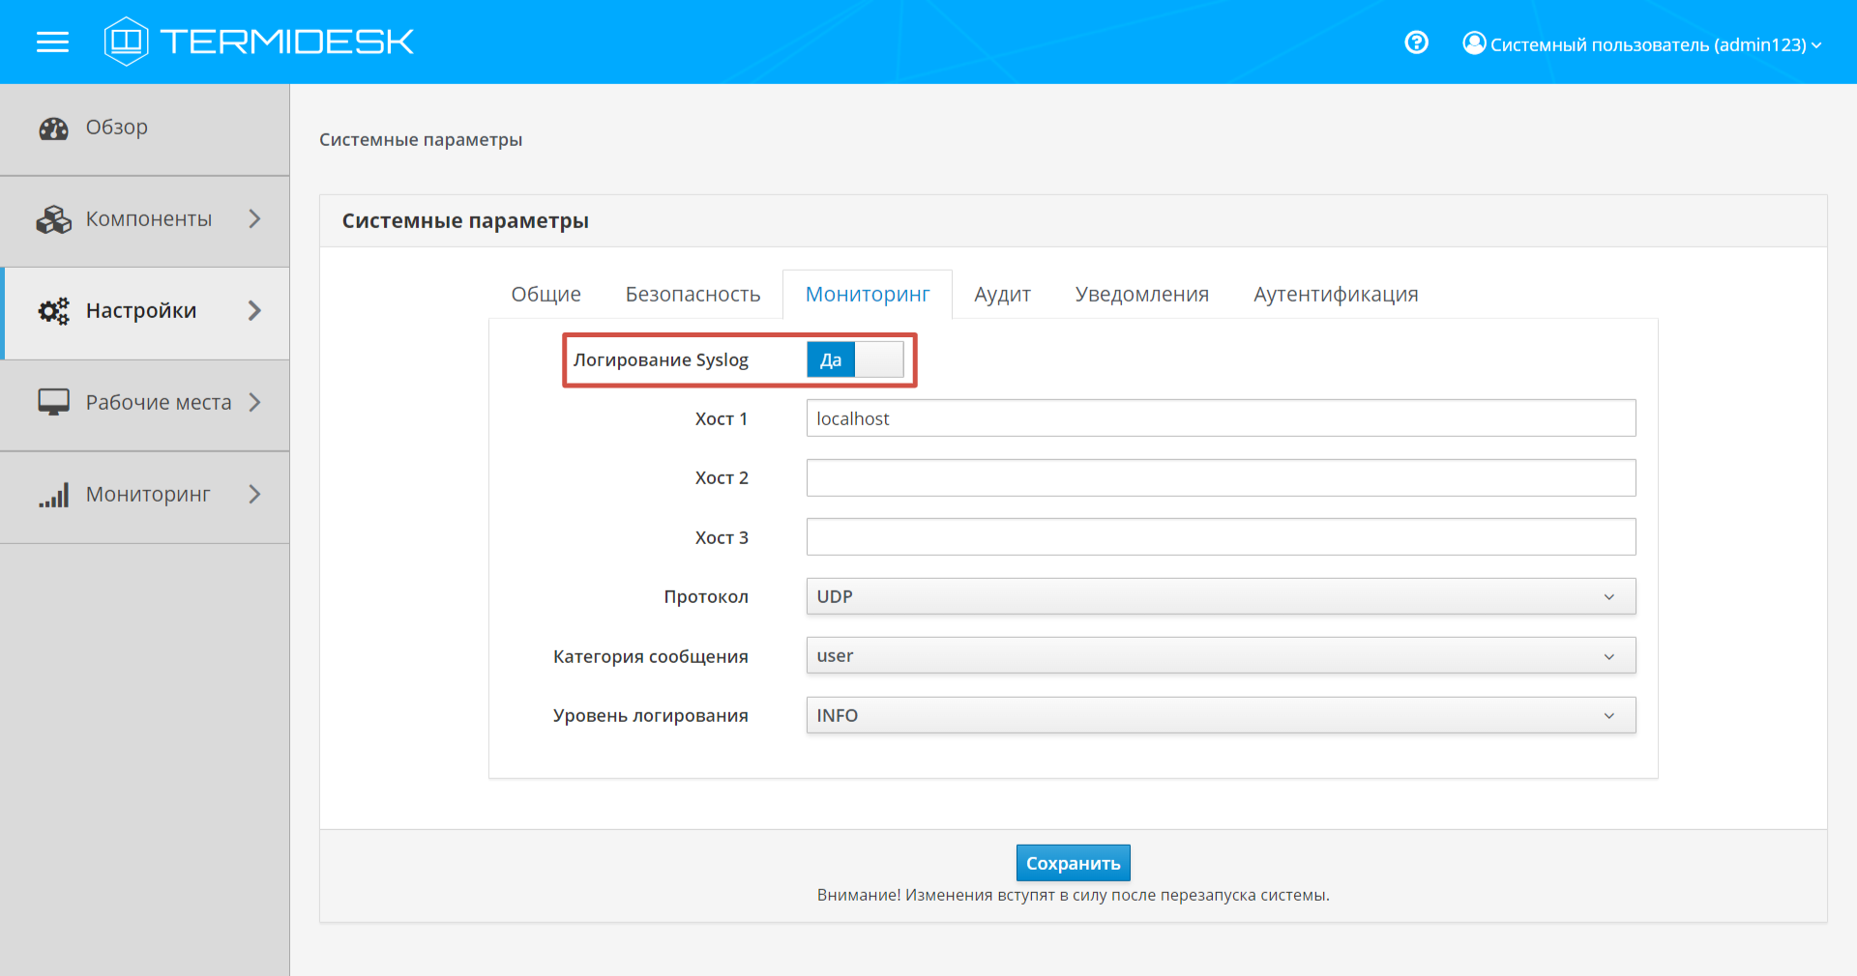The width and height of the screenshot is (1857, 976).
Task: Focus the Хост 1 localhost field
Action: click(x=1221, y=418)
